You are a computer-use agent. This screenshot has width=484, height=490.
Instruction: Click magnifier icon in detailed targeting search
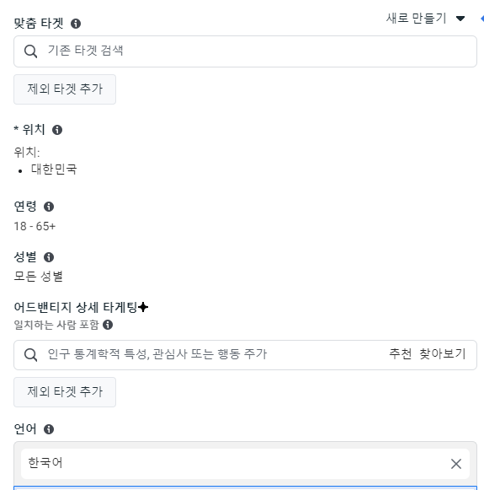(x=30, y=355)
